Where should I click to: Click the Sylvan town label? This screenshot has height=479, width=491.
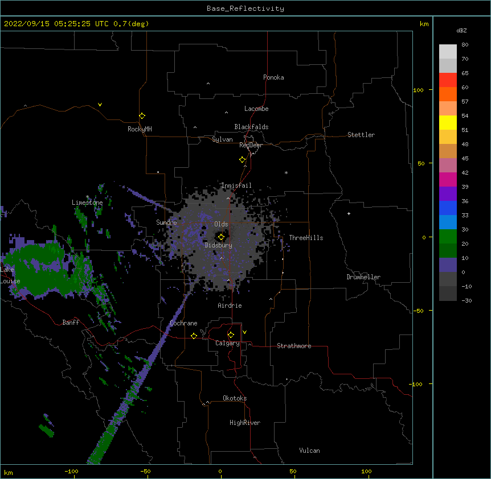click(222, 139)
